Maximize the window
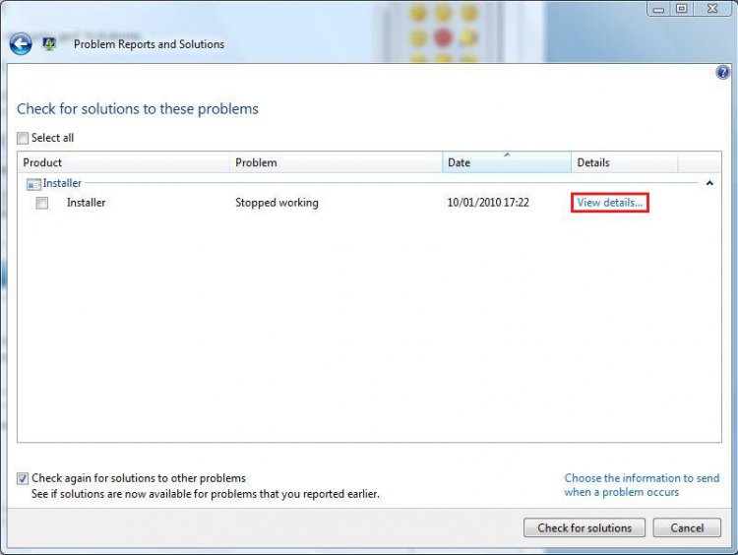Viewport: 738px width, 555px height. pyautogui.click(x=681, y=9)
